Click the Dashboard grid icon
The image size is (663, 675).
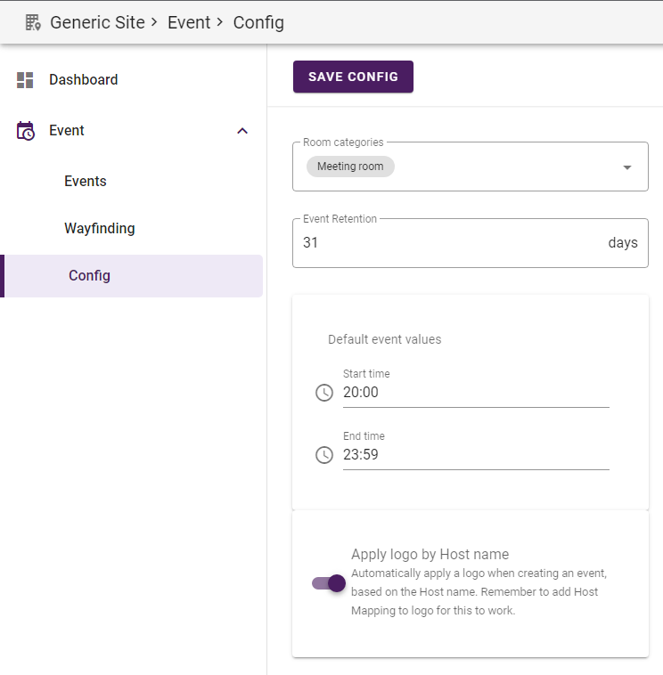(25, 80)
